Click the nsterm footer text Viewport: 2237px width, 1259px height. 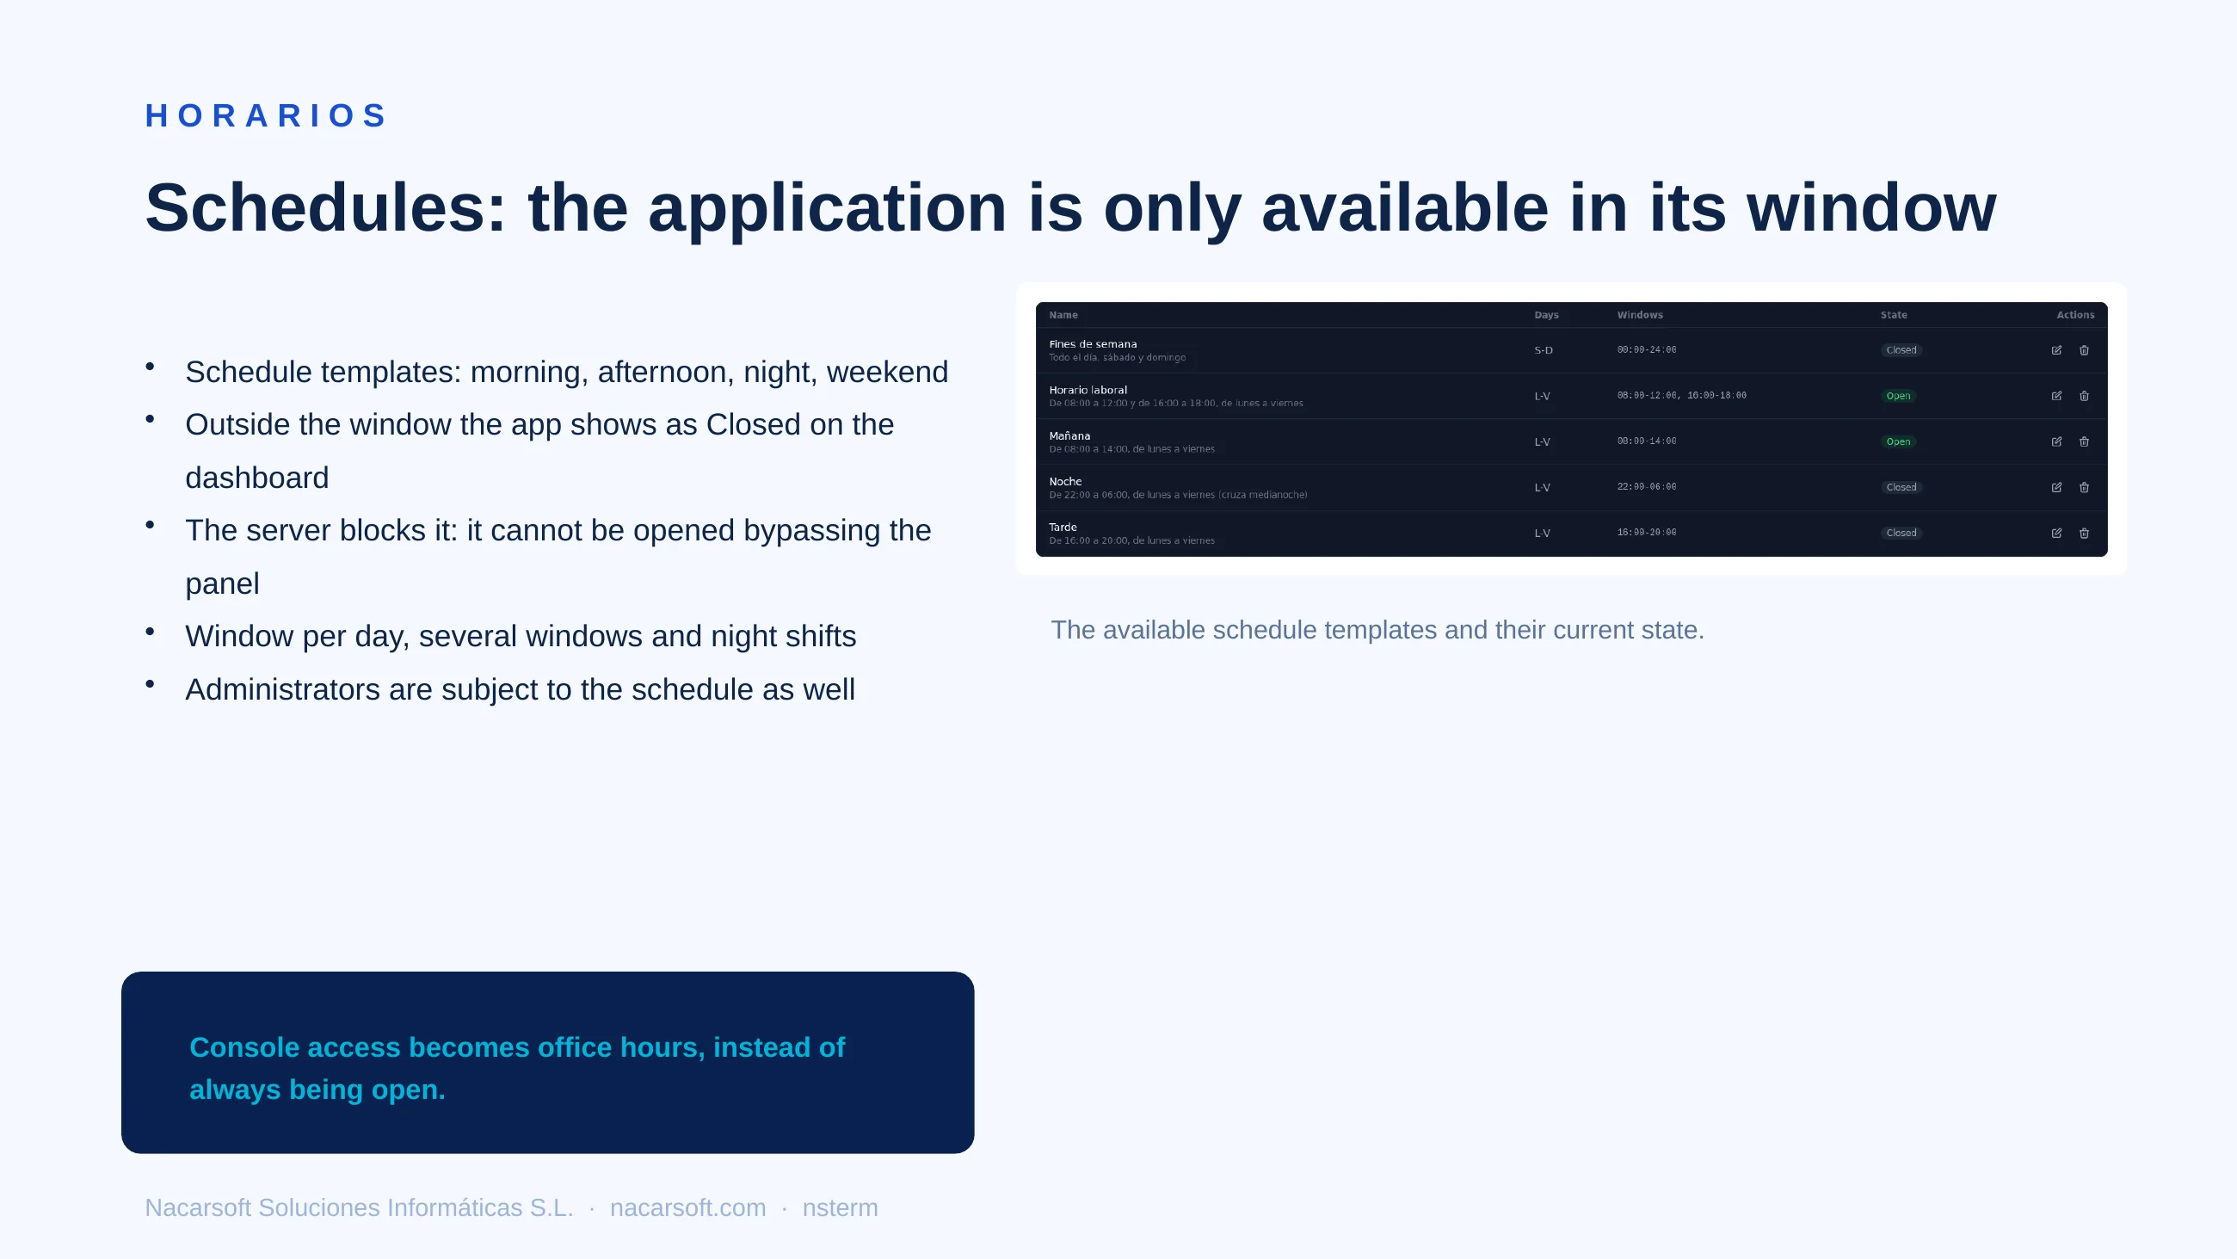tap(840, 1207)
